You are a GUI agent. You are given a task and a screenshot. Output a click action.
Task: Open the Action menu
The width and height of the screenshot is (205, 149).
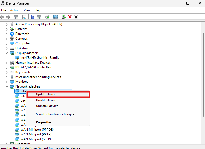(x=15, y=10)
